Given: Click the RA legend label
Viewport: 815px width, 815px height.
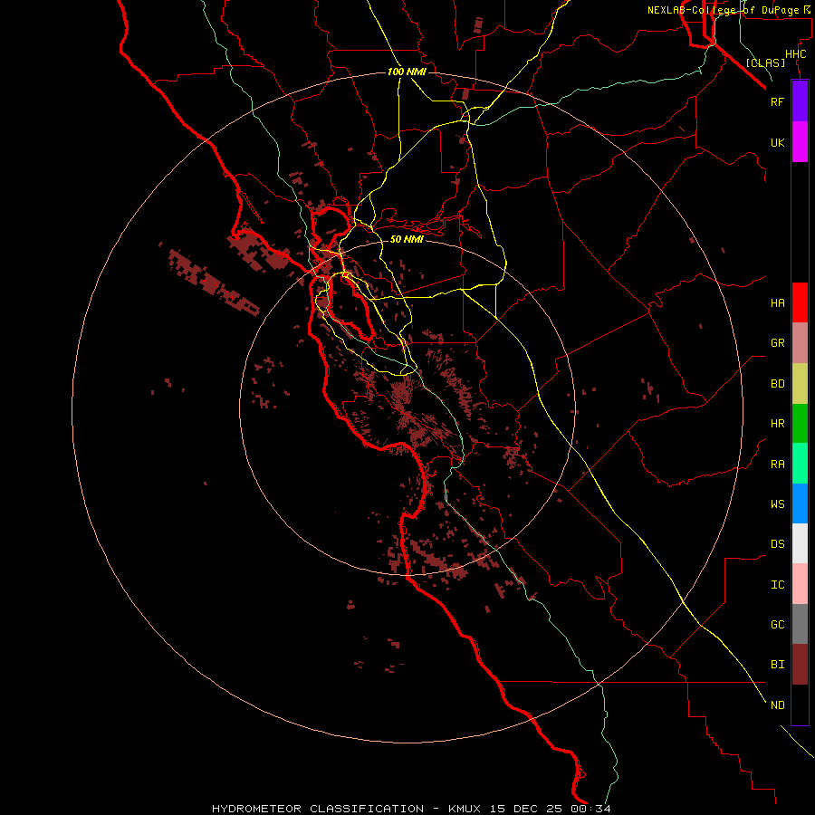Looking at the screenshot, I should pyautogui.click(x=777, y=465).
